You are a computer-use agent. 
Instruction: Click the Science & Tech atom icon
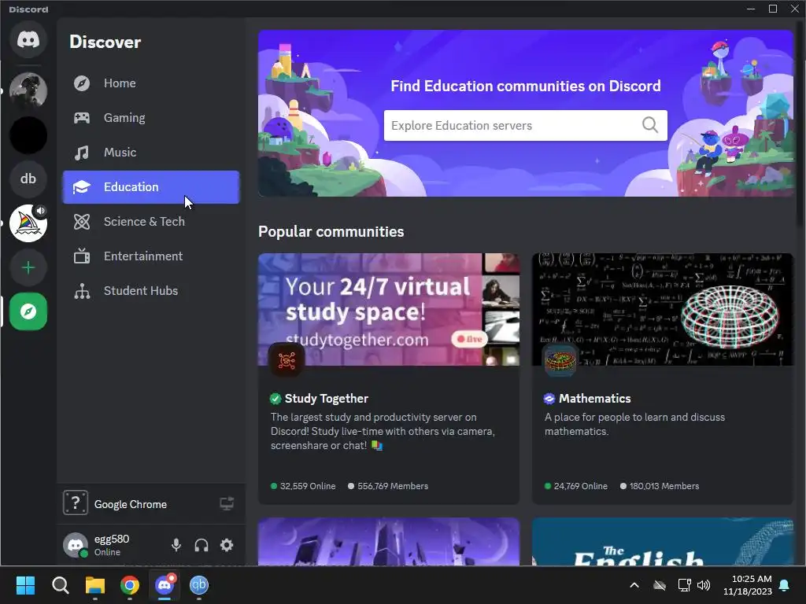coord(82,221)
